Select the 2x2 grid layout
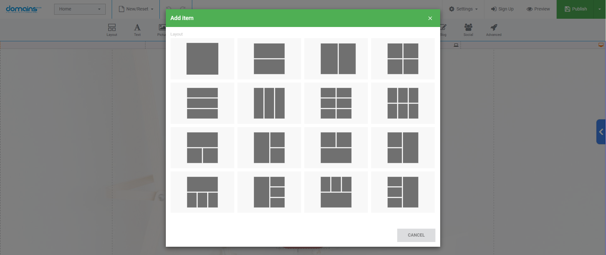606x255 pixels. pyautogui.click(x=403, y=59)
